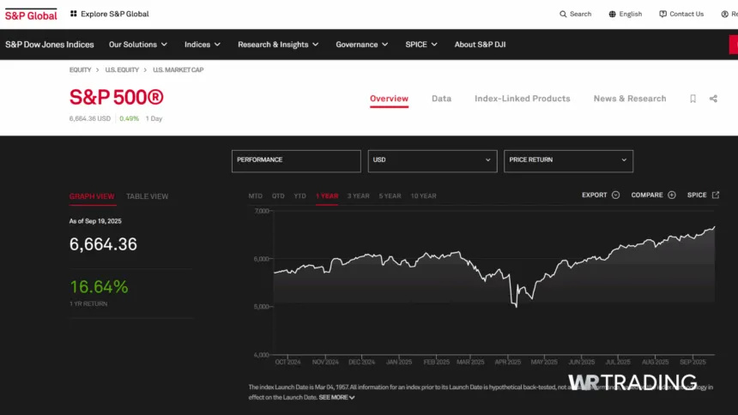Image resolution: width=738 pixels, height=415 pixels.
Task: Click the bookmark icon beside News & Research
Action: (x=693, y=99)
